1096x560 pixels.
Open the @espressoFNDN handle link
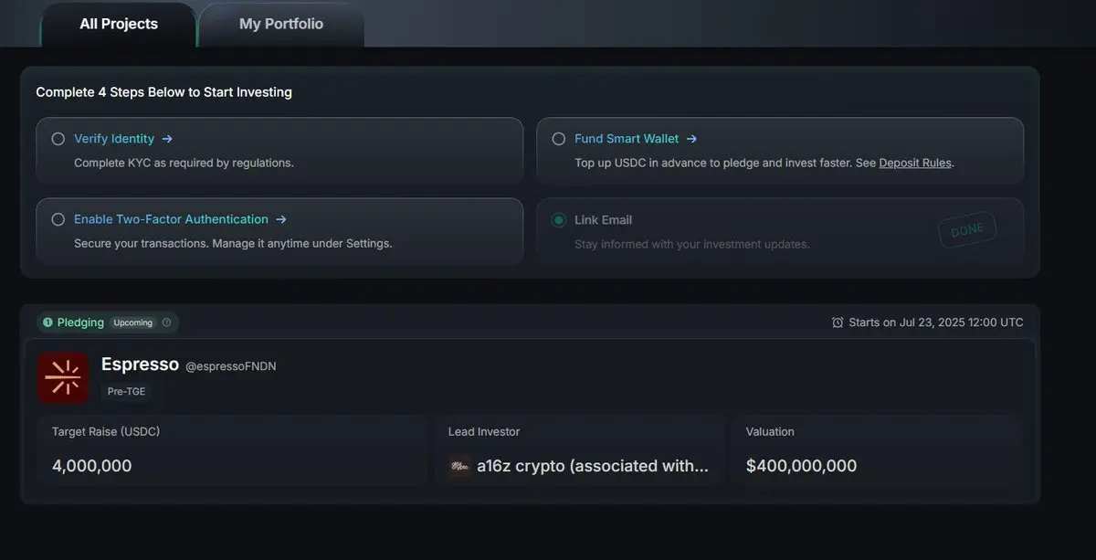231,366
